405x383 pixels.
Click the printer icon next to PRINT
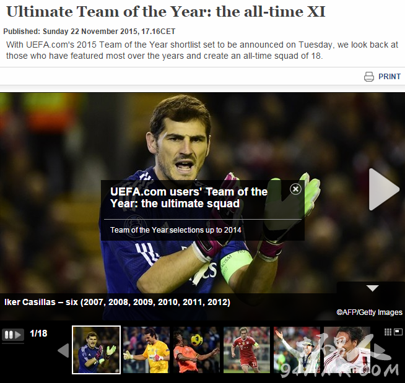click(369, 77)
